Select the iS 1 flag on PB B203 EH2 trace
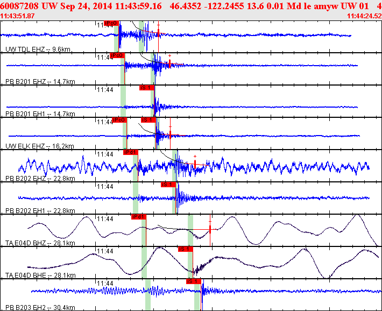 tap(193, 281)
